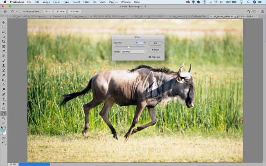Click Cancel in the Fade dialog

click(x=156, y=50)
